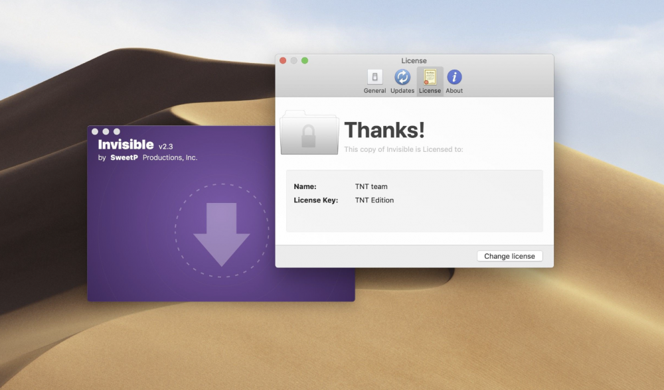Click the first white dot in Invisible window
The width and height of the screenshot is (664, 390).
click(95, 131)
